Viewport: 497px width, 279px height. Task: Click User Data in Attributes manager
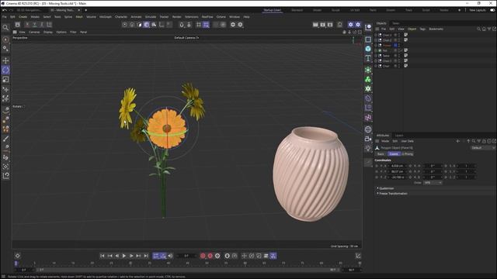point(407,141)
